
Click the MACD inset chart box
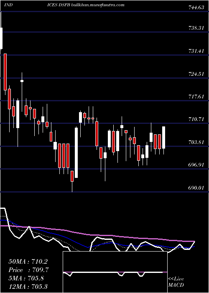pos(115,272)
